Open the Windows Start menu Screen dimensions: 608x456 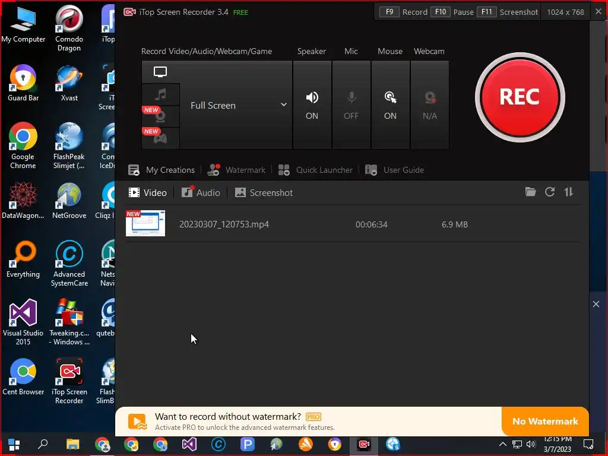[14, 444]
